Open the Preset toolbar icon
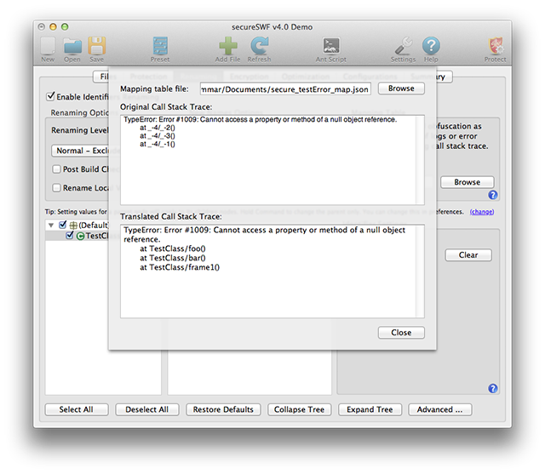Viewport: 545px width, 474px height. click(160, 46)
